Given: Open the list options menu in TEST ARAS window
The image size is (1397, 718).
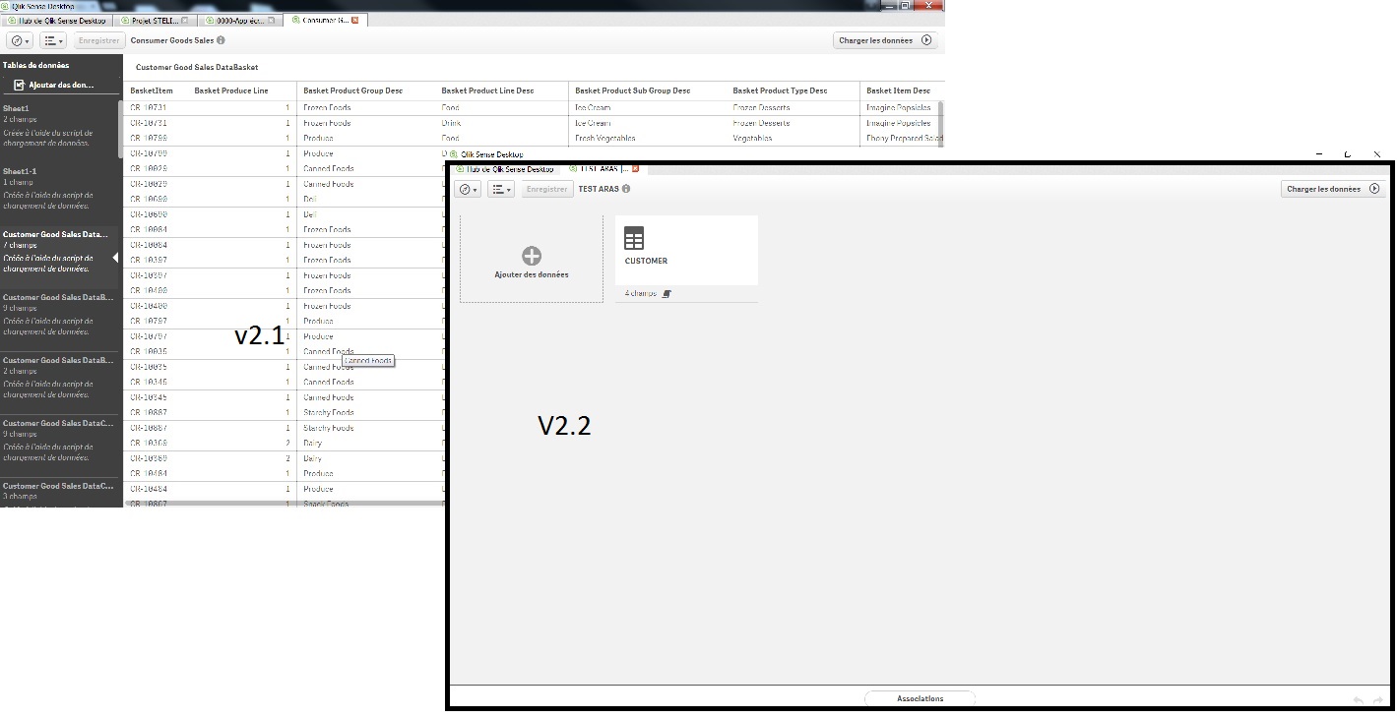Looking at the screenshot, I should click(502, 189).
